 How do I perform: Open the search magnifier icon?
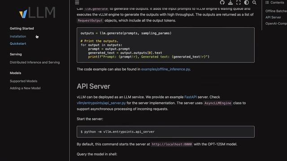[254, 2]
